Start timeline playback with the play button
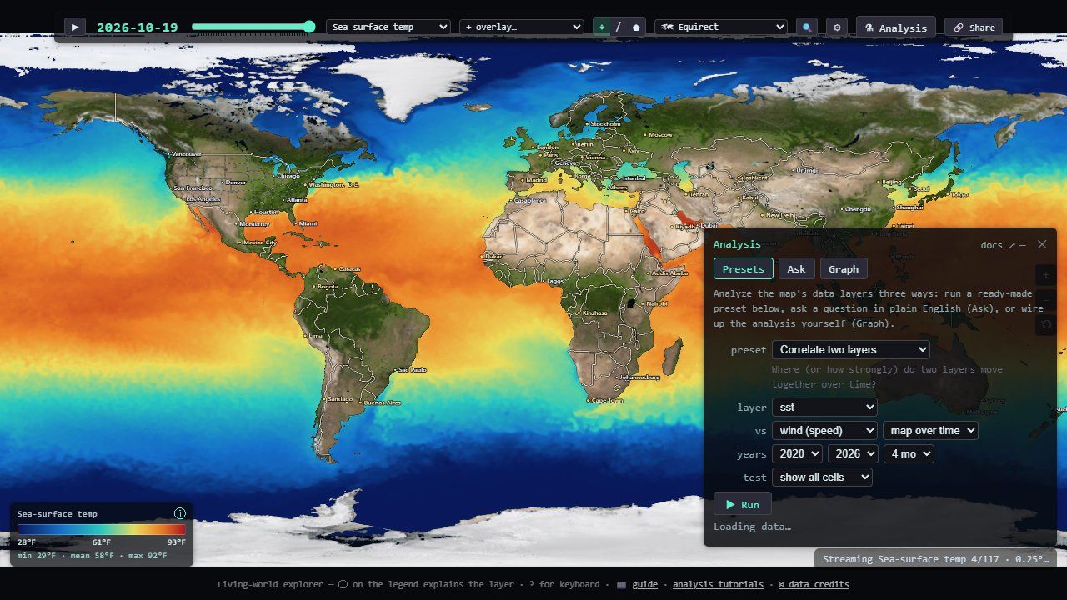The width and height of the screenshot is (1067, 600). [75, 27]
